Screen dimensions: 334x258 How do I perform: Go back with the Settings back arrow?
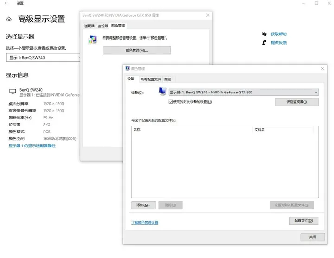click(x=6, y=3)
